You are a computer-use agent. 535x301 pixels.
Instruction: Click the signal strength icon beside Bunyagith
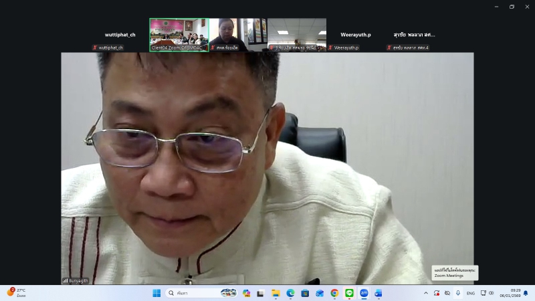point(65,281)
